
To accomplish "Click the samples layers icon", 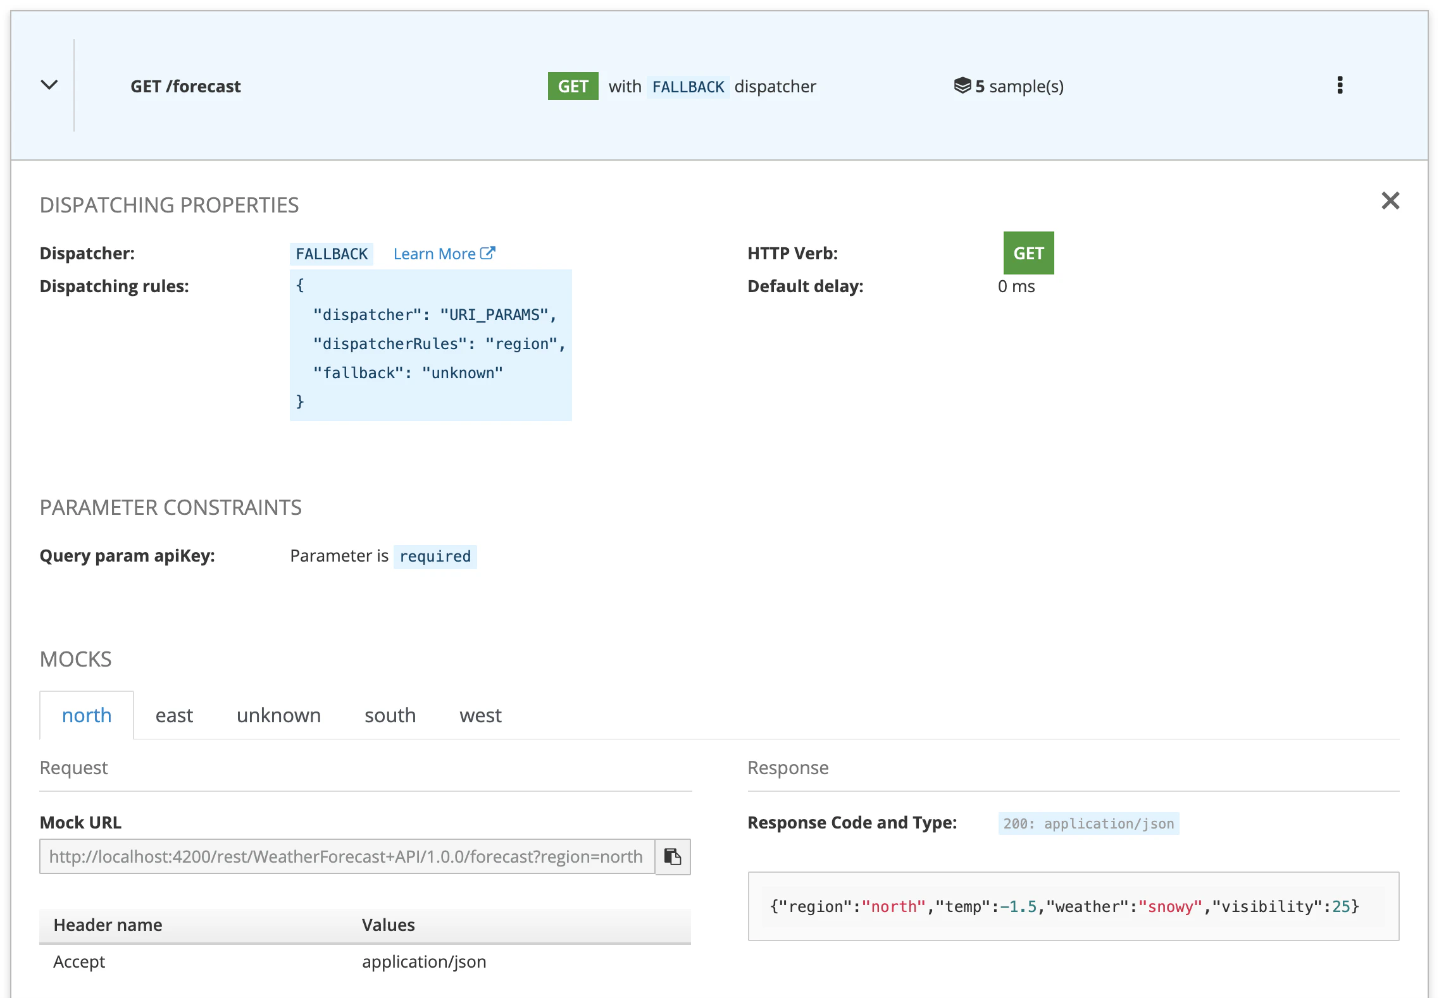I will (x=962, y=85).
